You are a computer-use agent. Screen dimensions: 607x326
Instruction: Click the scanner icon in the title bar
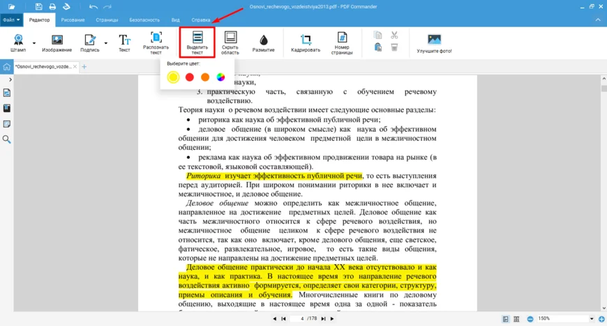66,6
